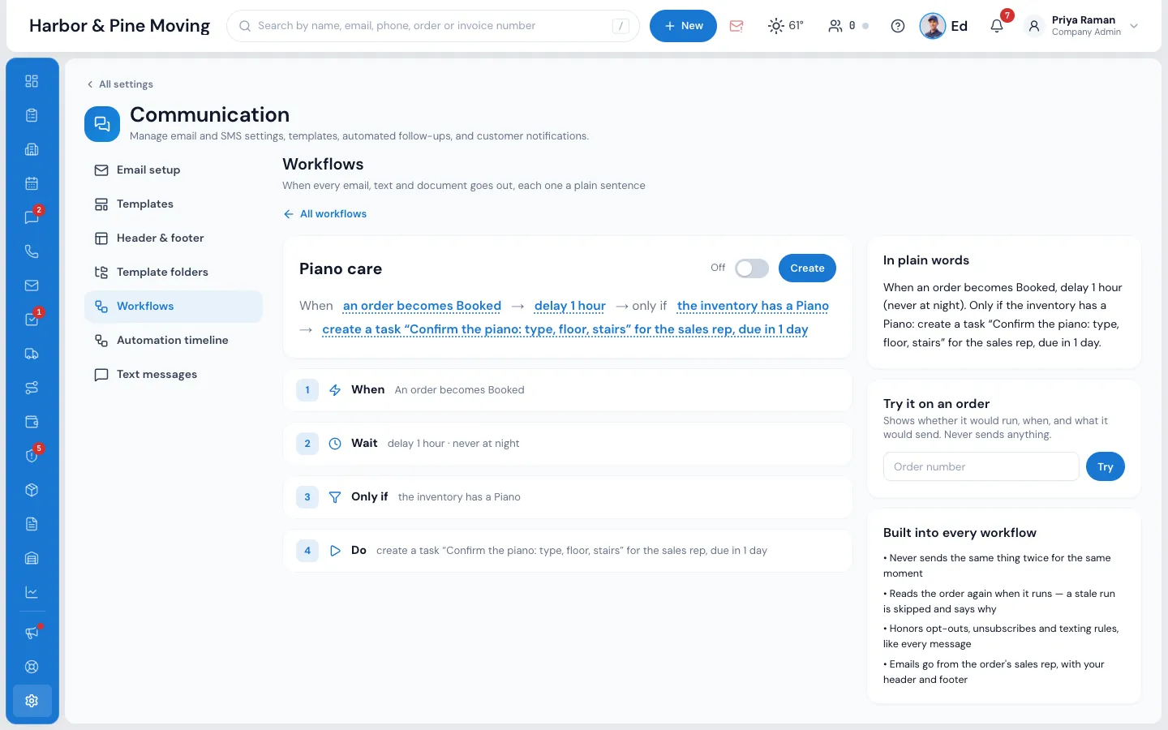This screenshot has height=730, width=1168.
Task: Open the truck icon in sidebar
Action: pyautogui.click(x=32, y=354)
